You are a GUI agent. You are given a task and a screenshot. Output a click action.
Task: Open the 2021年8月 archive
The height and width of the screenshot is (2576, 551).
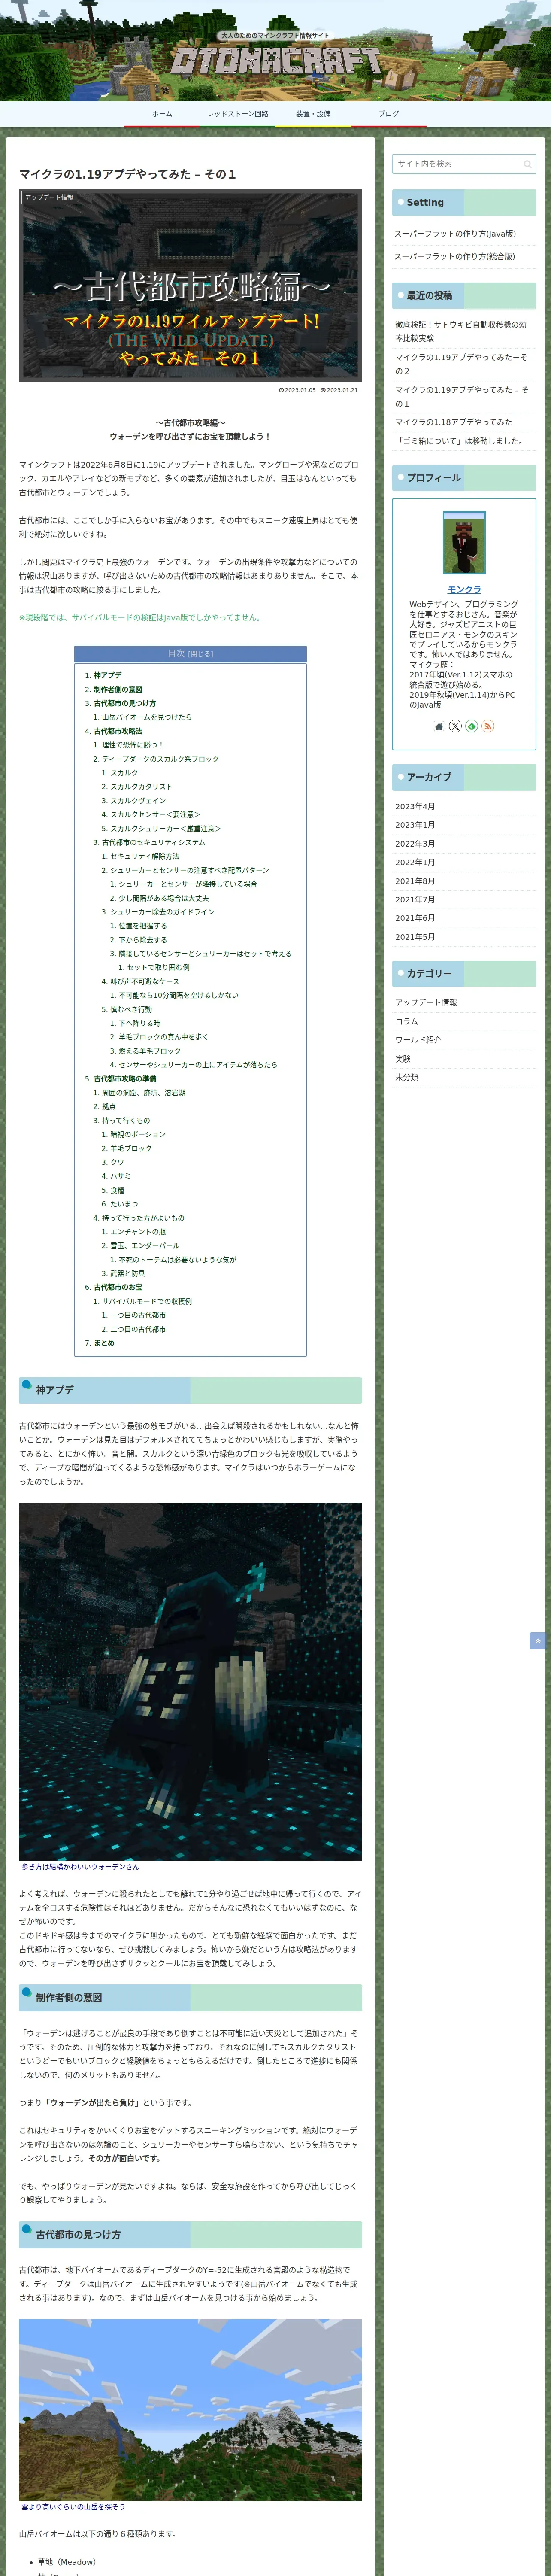415,882
